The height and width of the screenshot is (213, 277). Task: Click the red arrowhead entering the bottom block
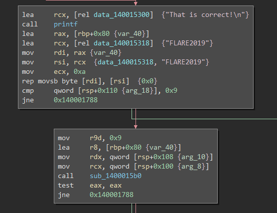tap(136, 127)
